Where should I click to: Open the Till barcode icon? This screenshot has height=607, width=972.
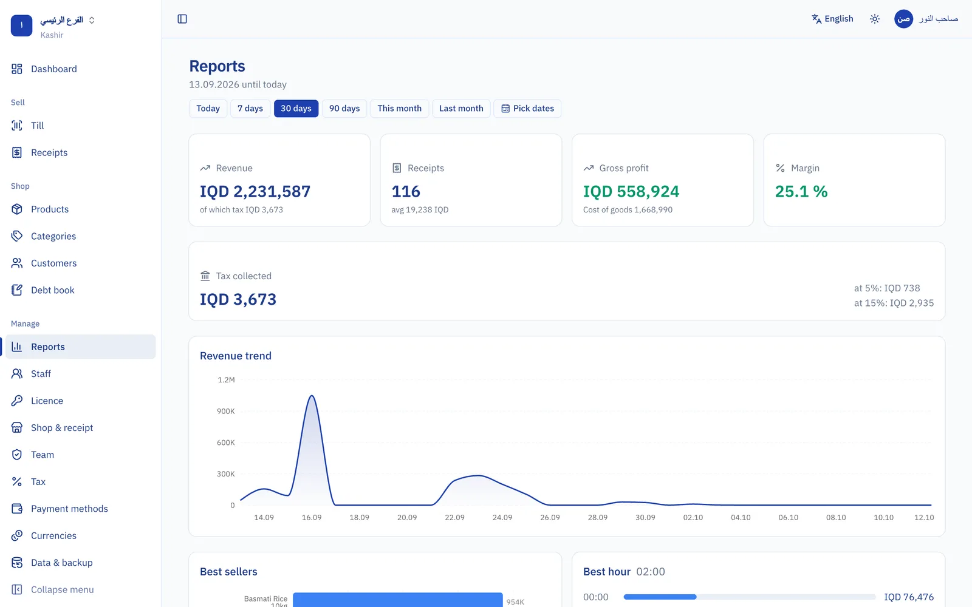[17, 126]
